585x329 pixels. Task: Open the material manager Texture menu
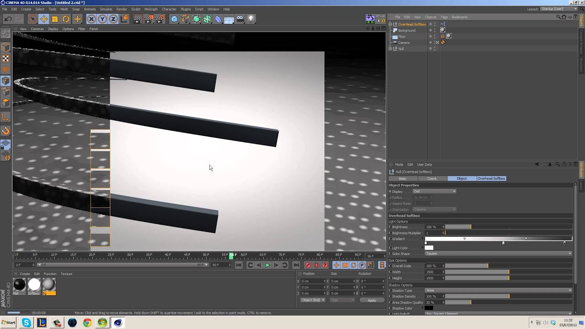click(x=66, y=274)
